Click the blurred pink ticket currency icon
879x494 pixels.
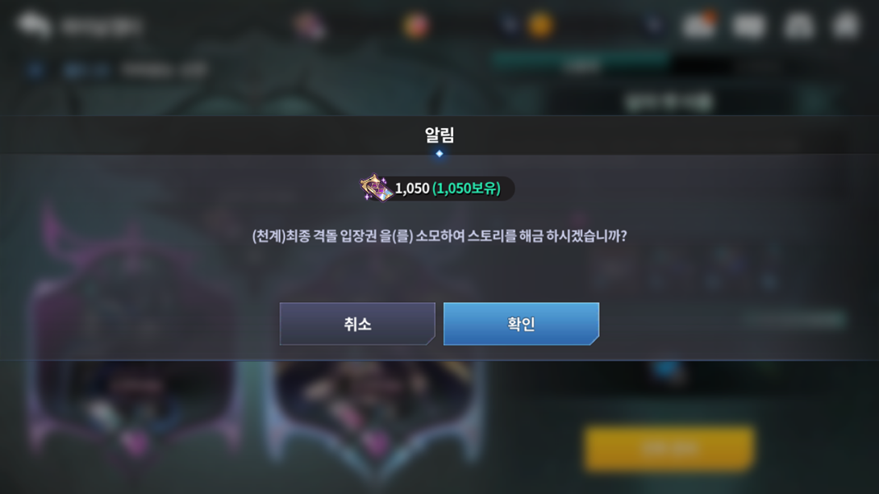coord(310,26)
